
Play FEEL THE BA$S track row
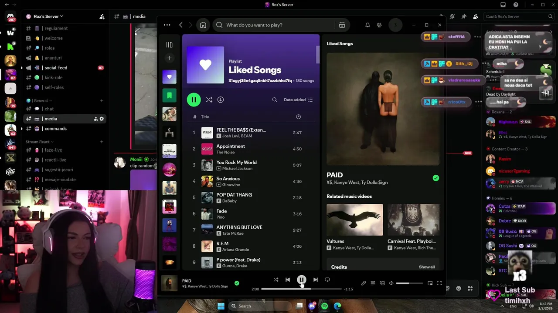tap(251, 133)
